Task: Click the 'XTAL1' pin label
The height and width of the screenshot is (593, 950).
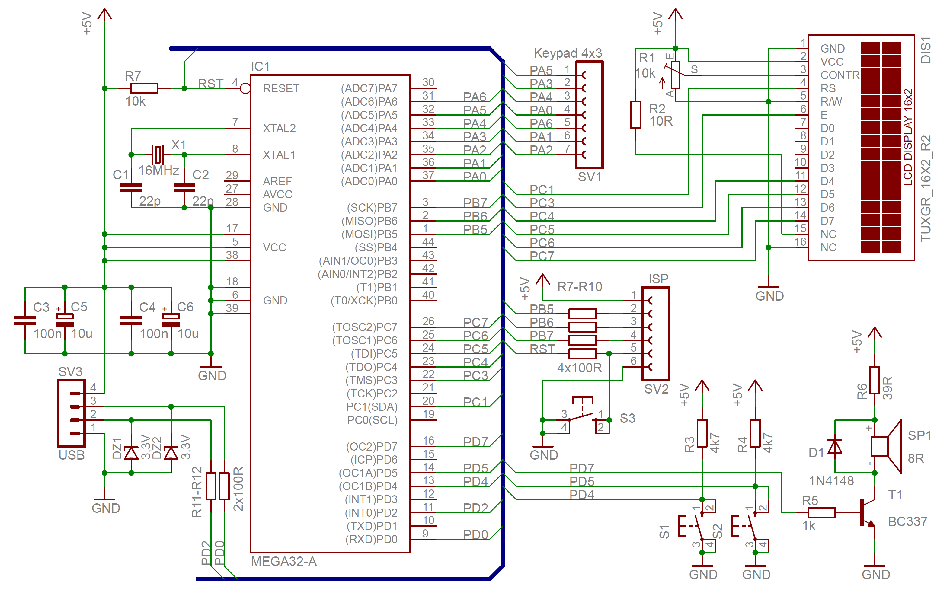Action: pos(279,155)
